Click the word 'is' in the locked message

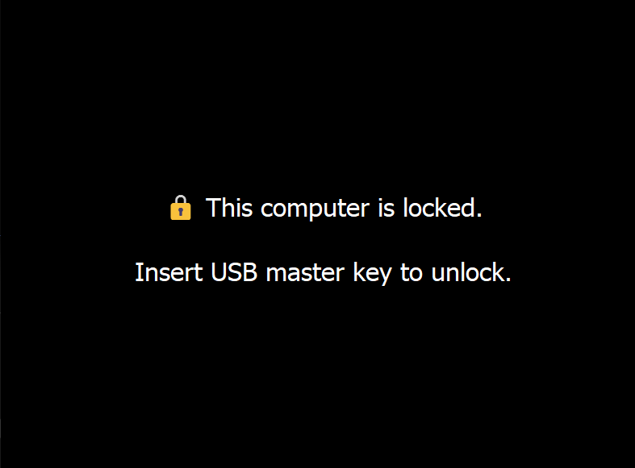coord(386,208)
